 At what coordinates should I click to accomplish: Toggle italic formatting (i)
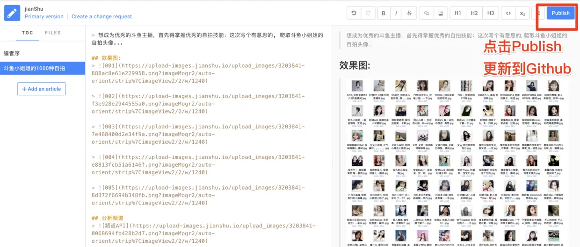[396, 13]
